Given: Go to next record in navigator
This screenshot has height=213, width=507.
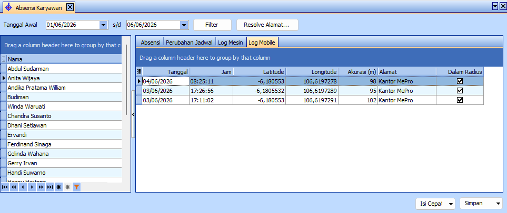Looking at the screenshot, I should tap(32, 187).
